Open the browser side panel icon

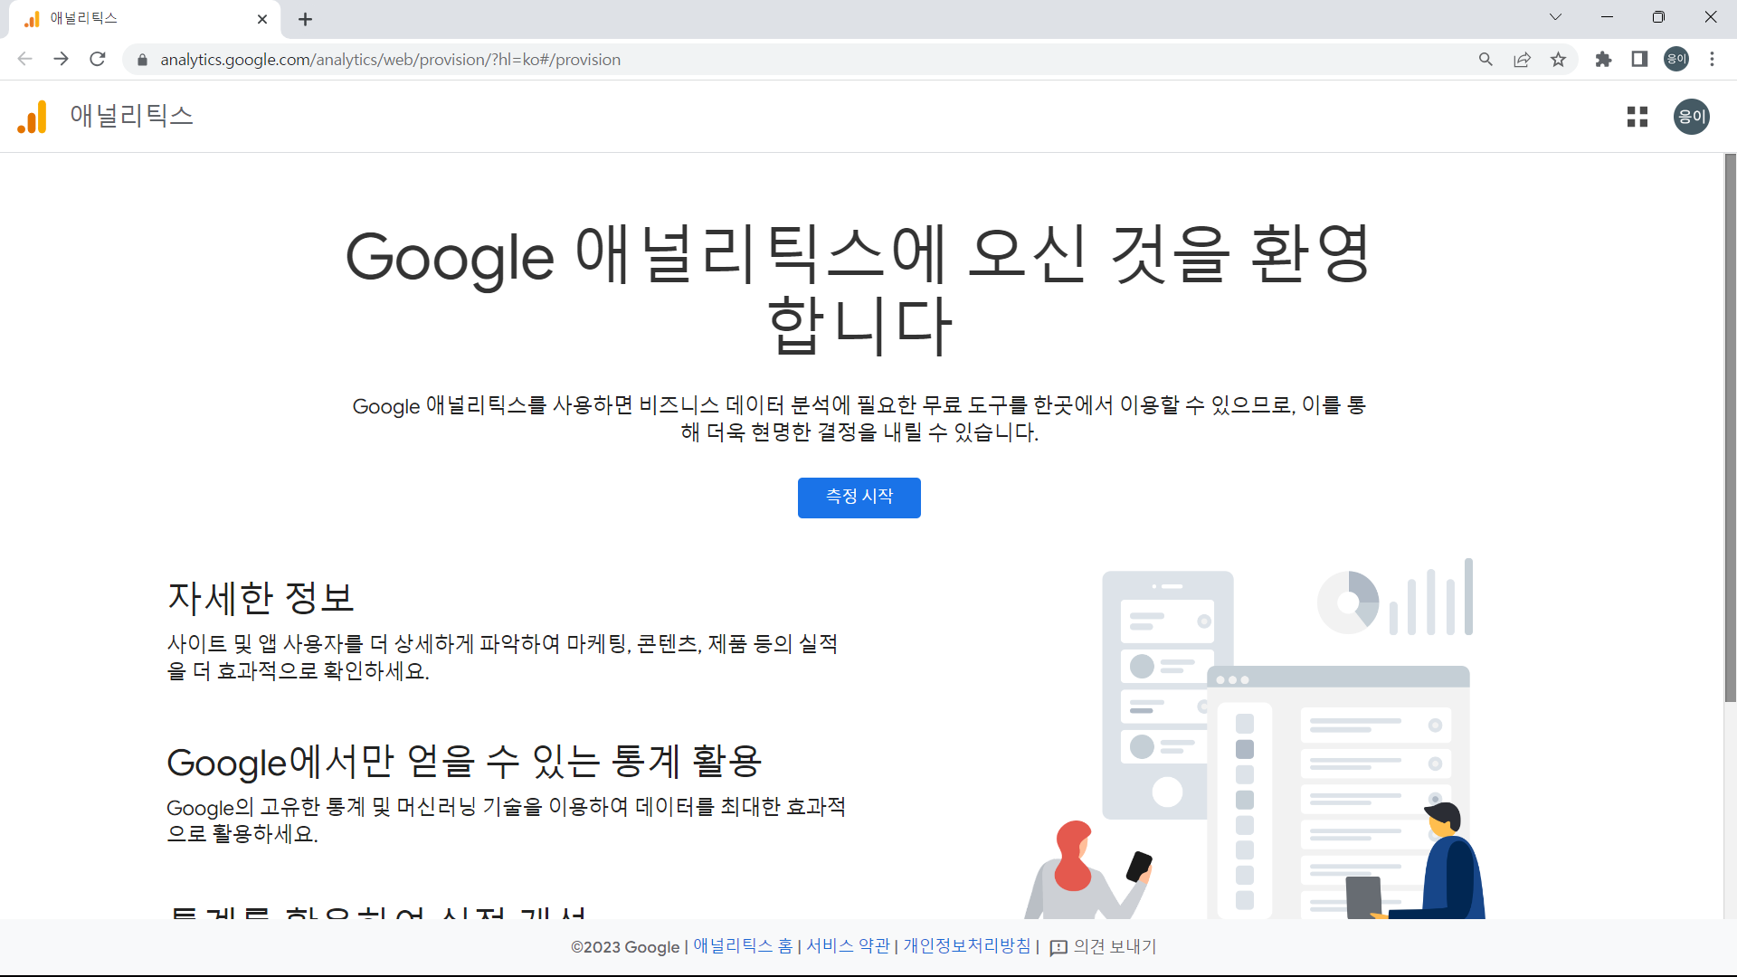(1639, 59)
